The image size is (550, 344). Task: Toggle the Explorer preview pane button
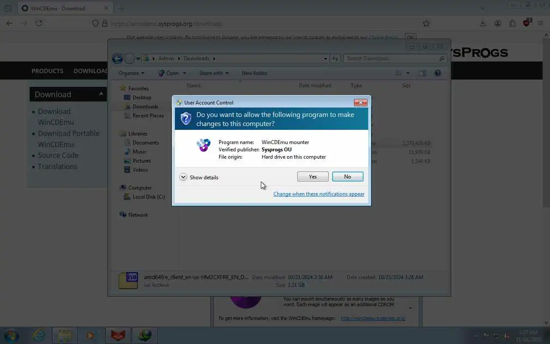click(x=422, y=73)
